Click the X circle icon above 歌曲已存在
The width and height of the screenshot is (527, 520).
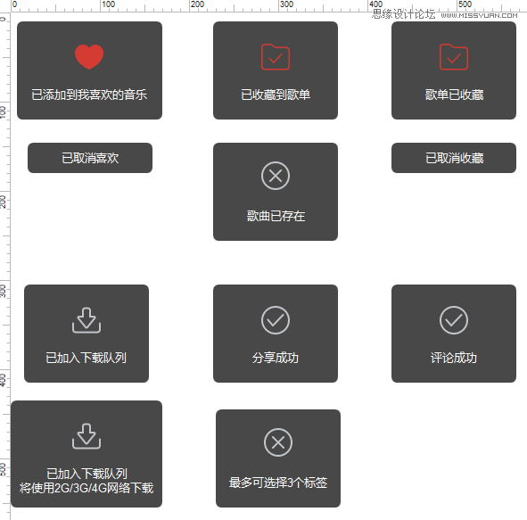click(276, 176)
